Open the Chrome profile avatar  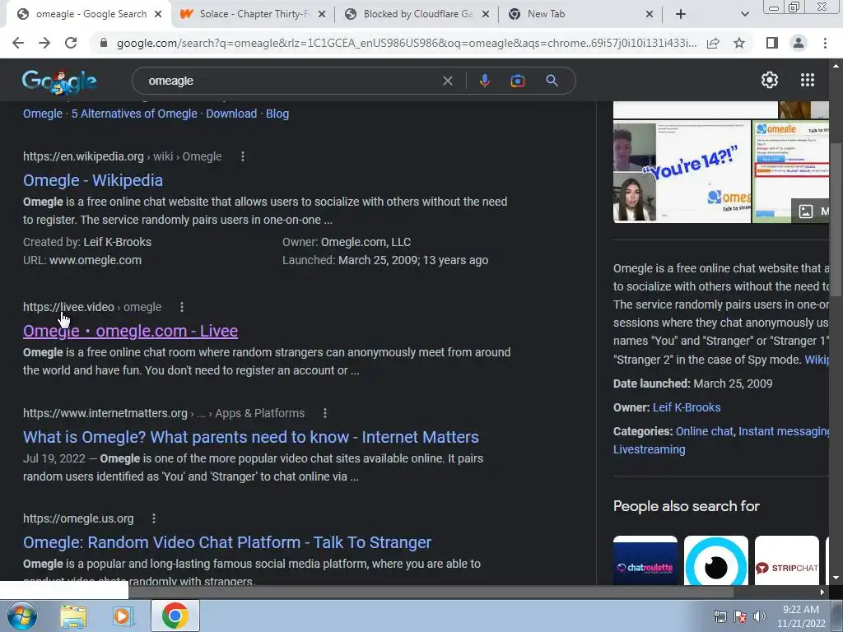click(x=799, y=43)
